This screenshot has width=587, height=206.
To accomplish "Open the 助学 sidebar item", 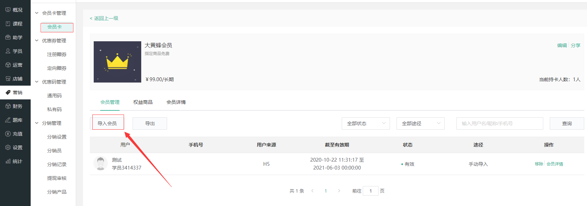I will tap(15, 37).
